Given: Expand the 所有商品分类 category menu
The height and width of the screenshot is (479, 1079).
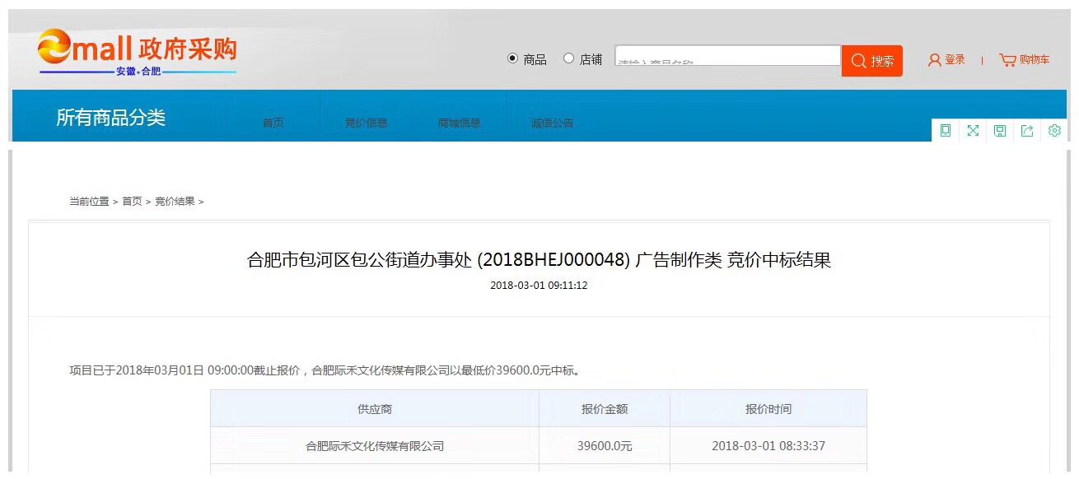Looking at the screenshot, I should (x=110, y=118).
